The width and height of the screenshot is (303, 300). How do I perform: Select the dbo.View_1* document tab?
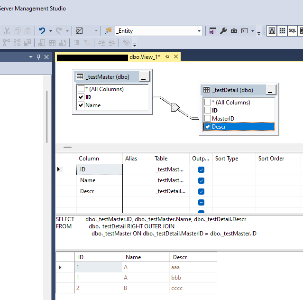[x=145, y=57]
